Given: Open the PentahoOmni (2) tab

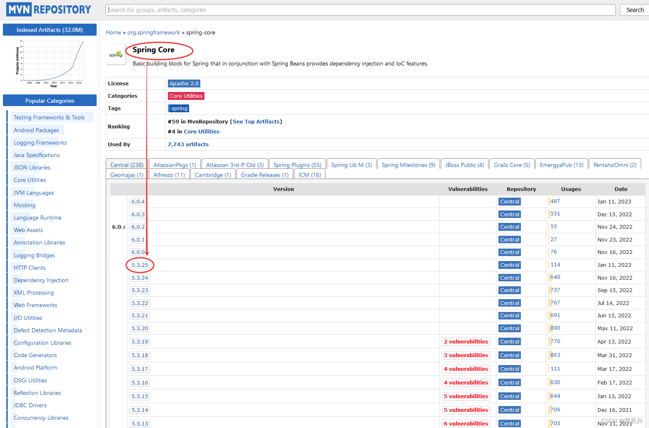Looking at the screenshot, I should click(x=615, y=164).
